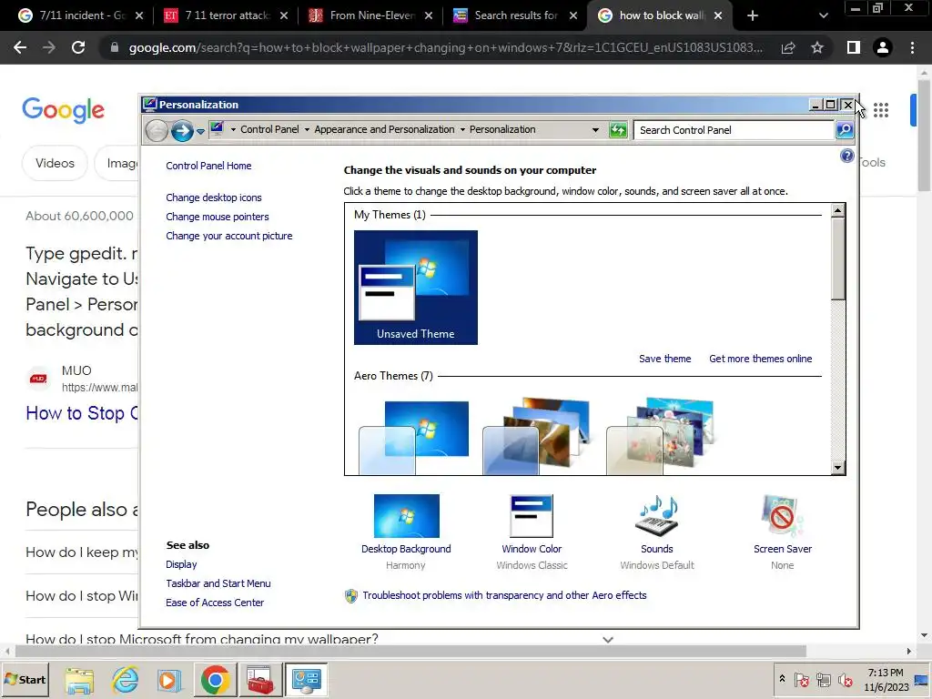Select the Videos search filter
932x699 pixels.
[x=55, y=163]
